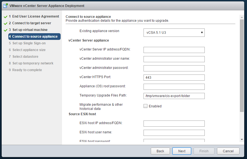The height and width of the screenshot is (159, 247).
Task: Click 'Provide authentication details' description text
Action: 117,21
